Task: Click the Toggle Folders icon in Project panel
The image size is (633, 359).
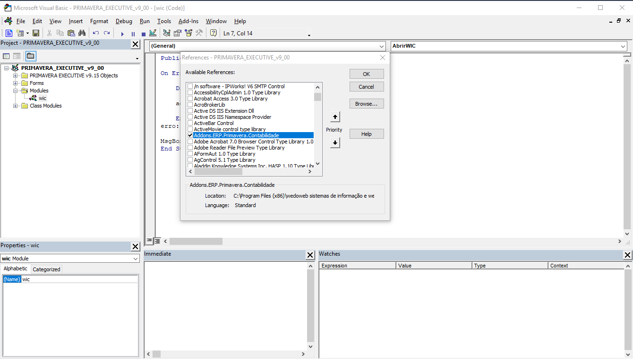Action: pyautogui.click(x=30, y=56)
